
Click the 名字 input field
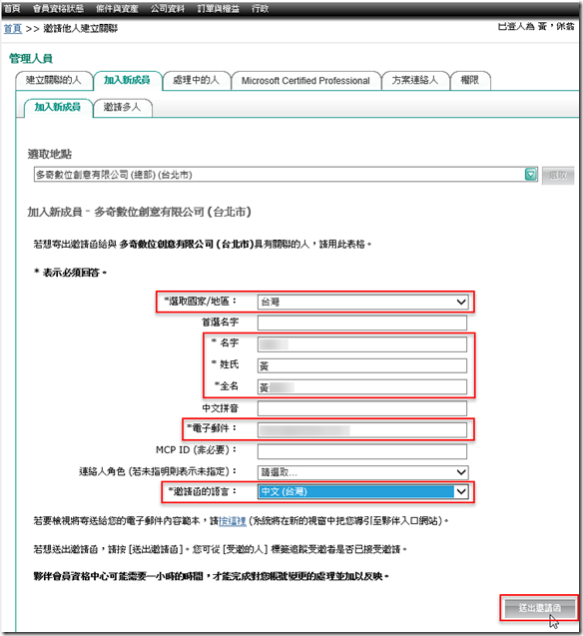click(362, 344)
